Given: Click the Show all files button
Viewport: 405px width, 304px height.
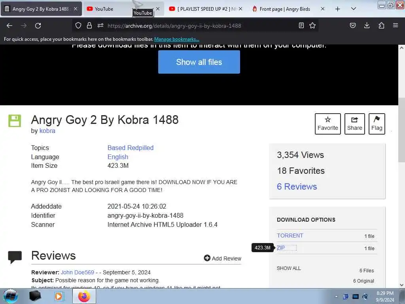Looking at the screenshot, I should click(199, 62).
